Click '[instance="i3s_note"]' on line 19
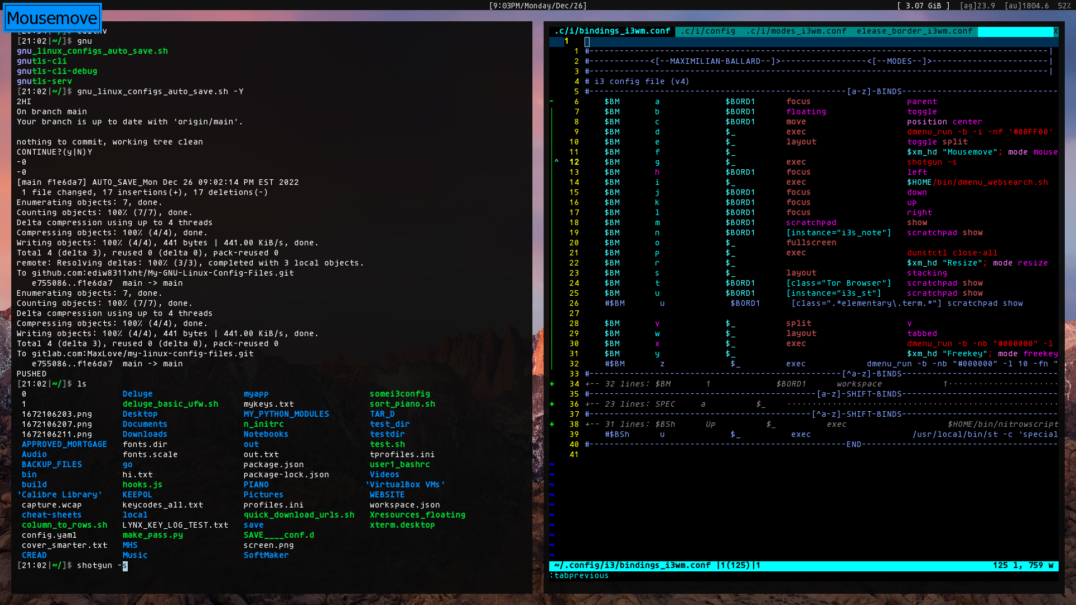 click(838, 233)
